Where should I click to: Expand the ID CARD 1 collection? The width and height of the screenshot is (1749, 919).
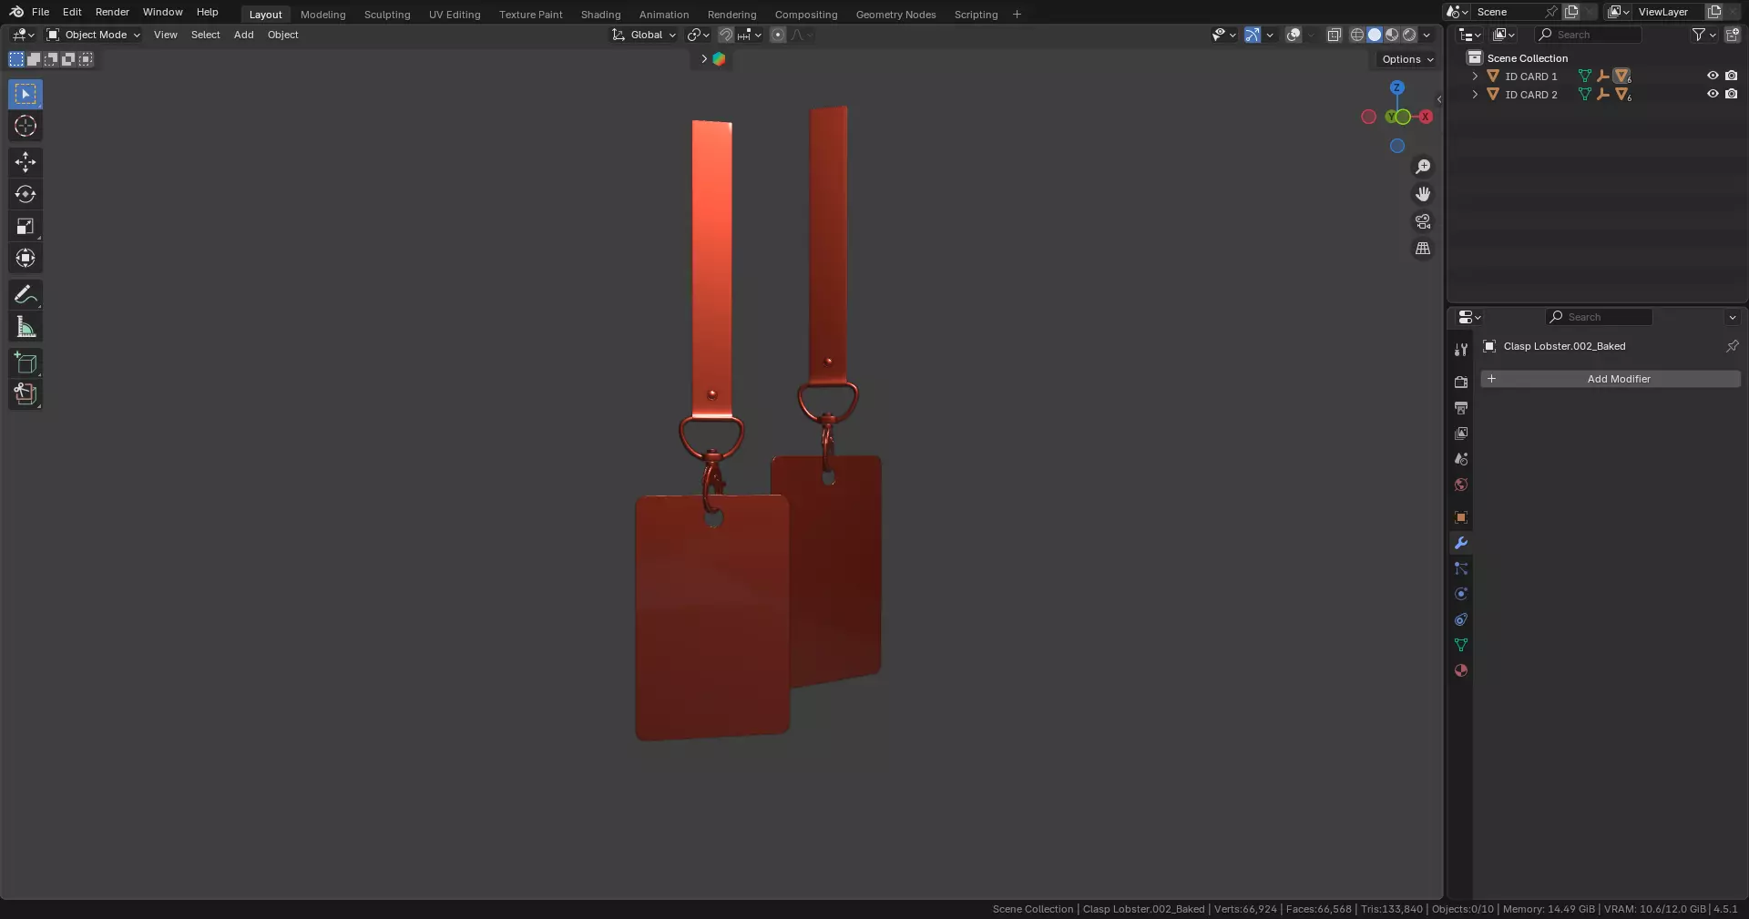pos(1475,77)
